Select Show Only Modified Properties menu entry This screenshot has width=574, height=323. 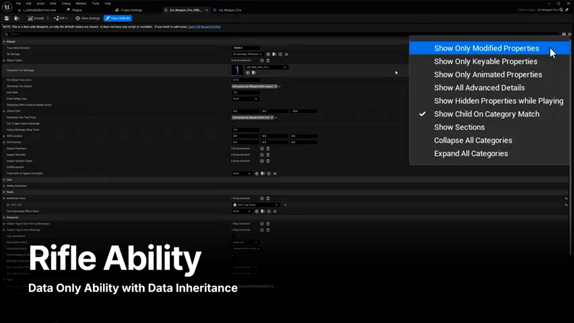[x=487, y=48]
